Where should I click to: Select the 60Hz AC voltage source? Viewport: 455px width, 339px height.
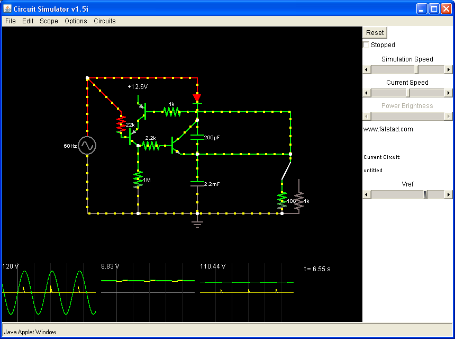pos(87,145)
